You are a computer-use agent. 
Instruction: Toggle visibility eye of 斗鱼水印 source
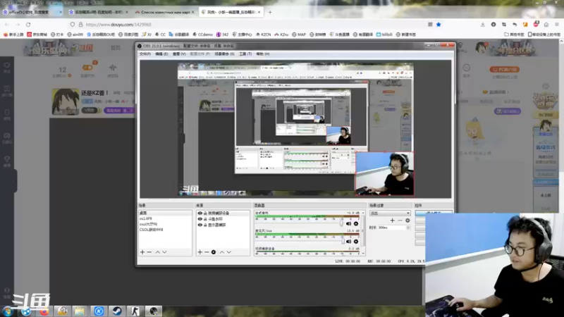tap(200, 219)
